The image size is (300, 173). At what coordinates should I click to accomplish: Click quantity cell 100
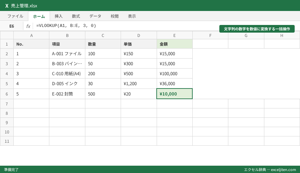coord(103,54)
